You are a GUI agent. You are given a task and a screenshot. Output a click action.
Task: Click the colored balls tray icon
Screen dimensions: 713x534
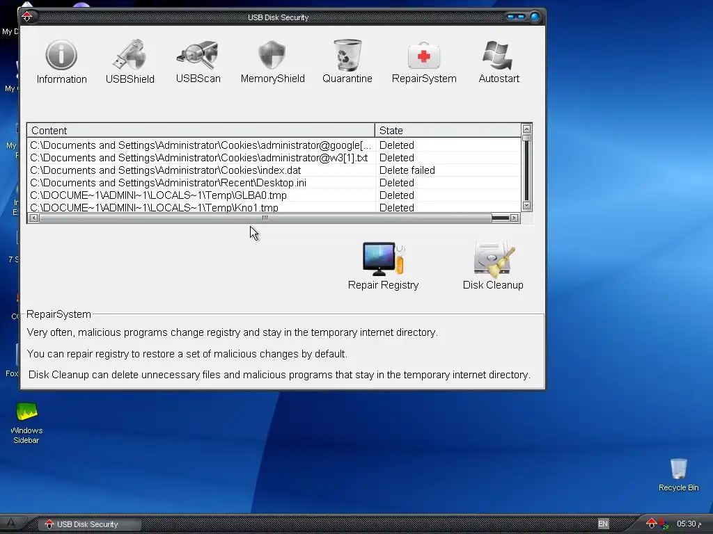664,524
